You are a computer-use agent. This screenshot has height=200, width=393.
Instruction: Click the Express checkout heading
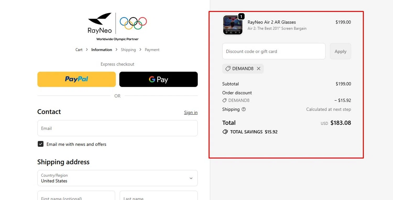117,64
